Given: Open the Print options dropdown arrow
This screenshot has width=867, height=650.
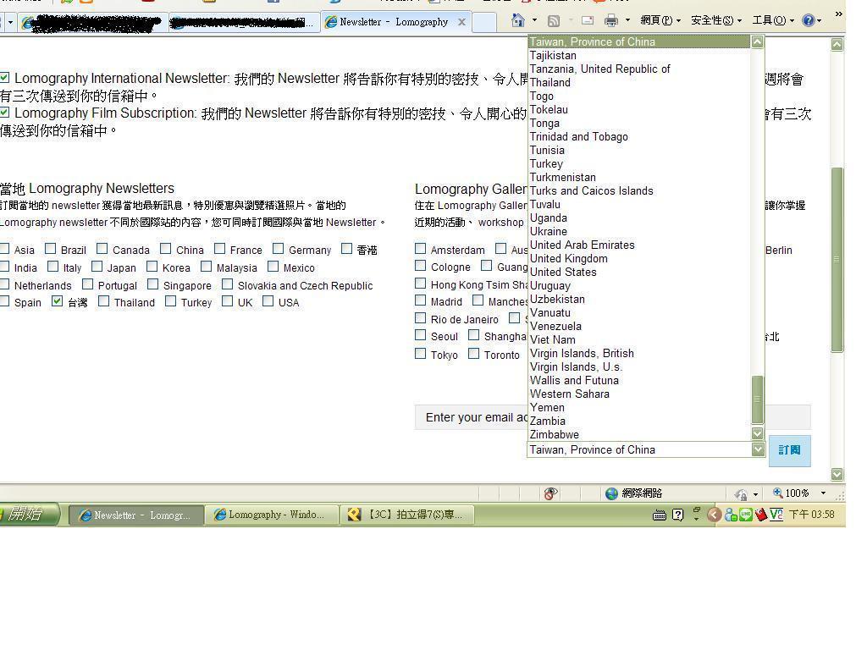Looking at the screenshot, I should click(x=627, y=20).
